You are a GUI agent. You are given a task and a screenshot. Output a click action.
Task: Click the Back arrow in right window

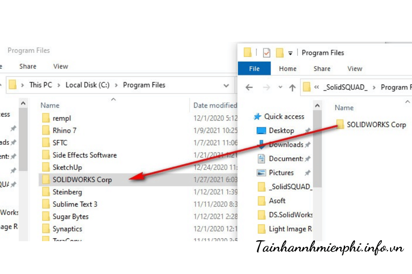point(249,87)
